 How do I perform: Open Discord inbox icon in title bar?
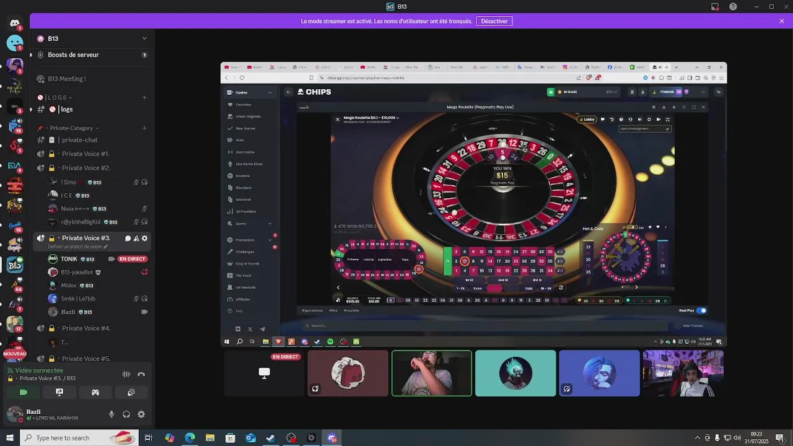tap(715, 7)
